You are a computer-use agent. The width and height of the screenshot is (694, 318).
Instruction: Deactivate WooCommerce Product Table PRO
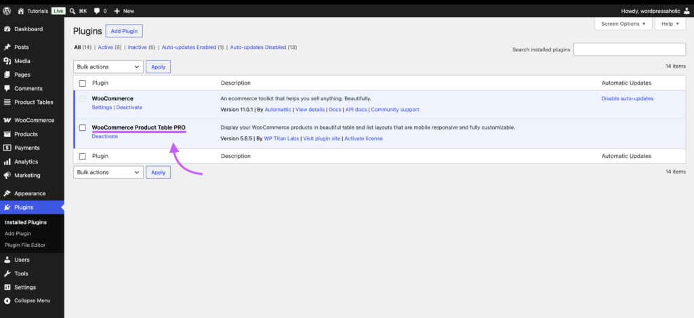(105, 136)
